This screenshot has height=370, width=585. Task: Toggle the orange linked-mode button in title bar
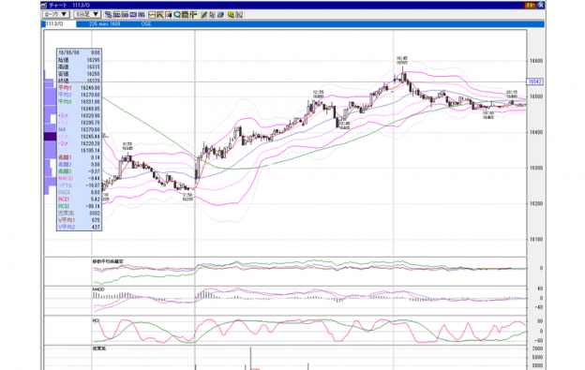point(531,6)
